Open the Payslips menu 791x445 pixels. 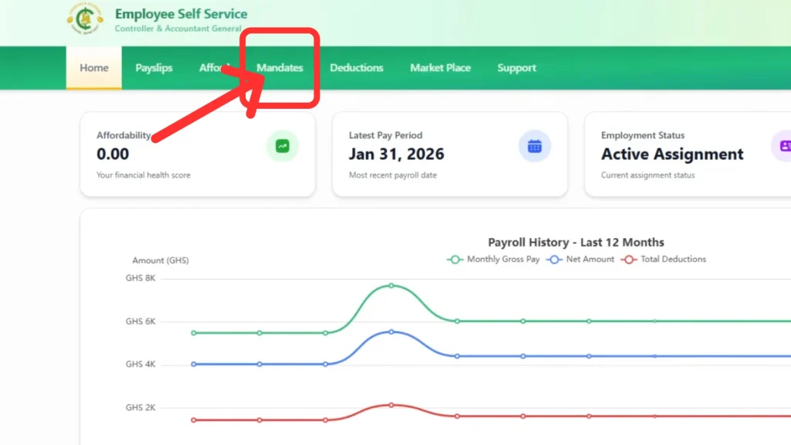click(154, 68)
